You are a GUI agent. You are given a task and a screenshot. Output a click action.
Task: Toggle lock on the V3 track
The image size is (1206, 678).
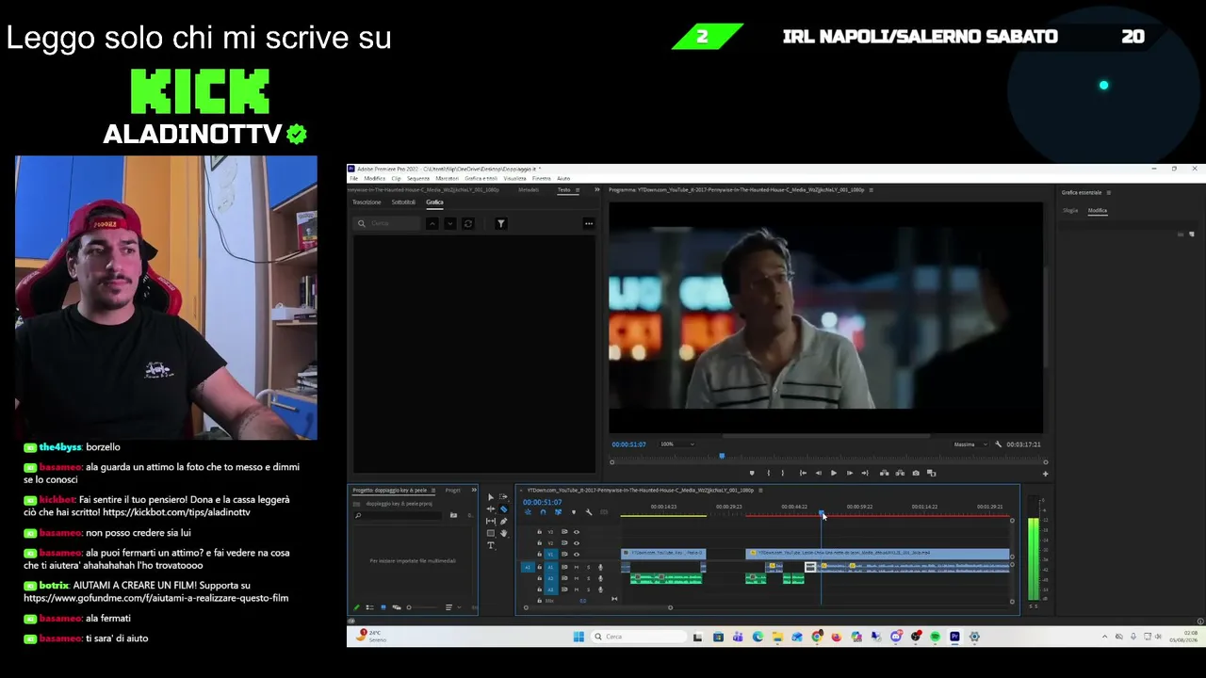[x=539, y=532]
